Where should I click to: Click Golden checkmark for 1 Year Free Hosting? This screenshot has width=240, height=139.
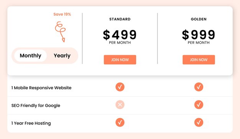[199, 123]
